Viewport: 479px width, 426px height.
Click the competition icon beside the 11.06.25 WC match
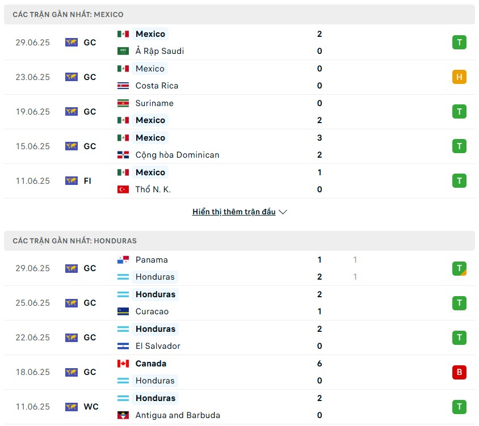click(72, 407)
